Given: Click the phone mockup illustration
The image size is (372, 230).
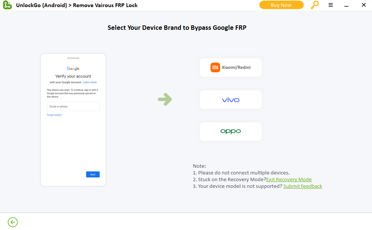Looking at the screenshot, I should (x=73, y=120).
